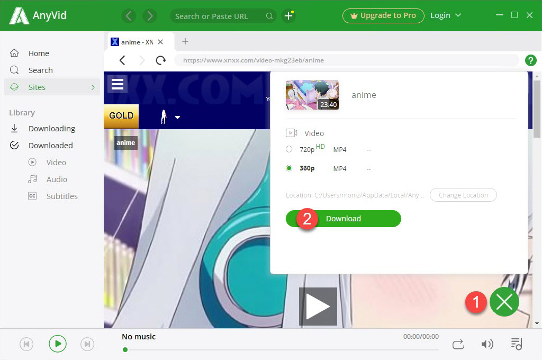The image size is (542, 360).
Task: Click the in-browser forward arrow
Action: tap(142, 60)
